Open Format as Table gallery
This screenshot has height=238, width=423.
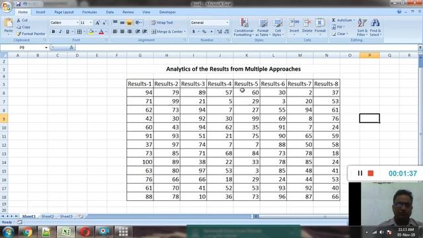click(263, 27)
